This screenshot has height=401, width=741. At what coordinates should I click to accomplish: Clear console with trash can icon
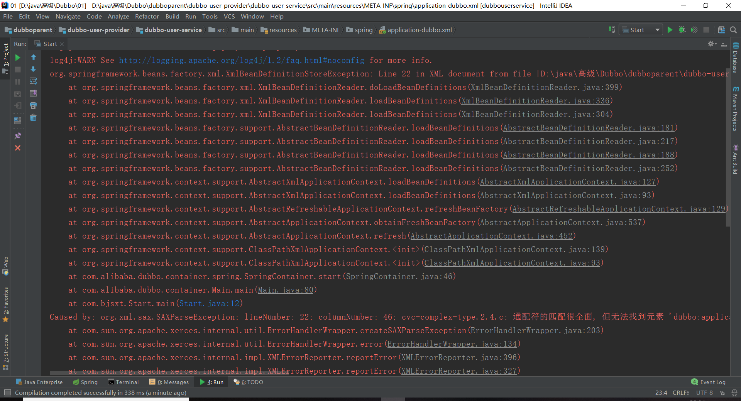pyautogui.click(x=33, y=117)
